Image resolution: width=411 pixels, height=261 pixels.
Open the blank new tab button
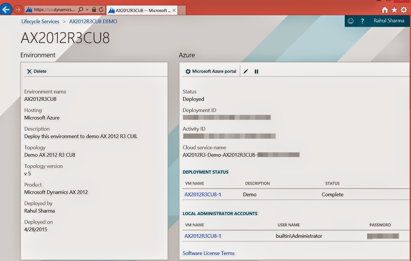tap(182, 10)
